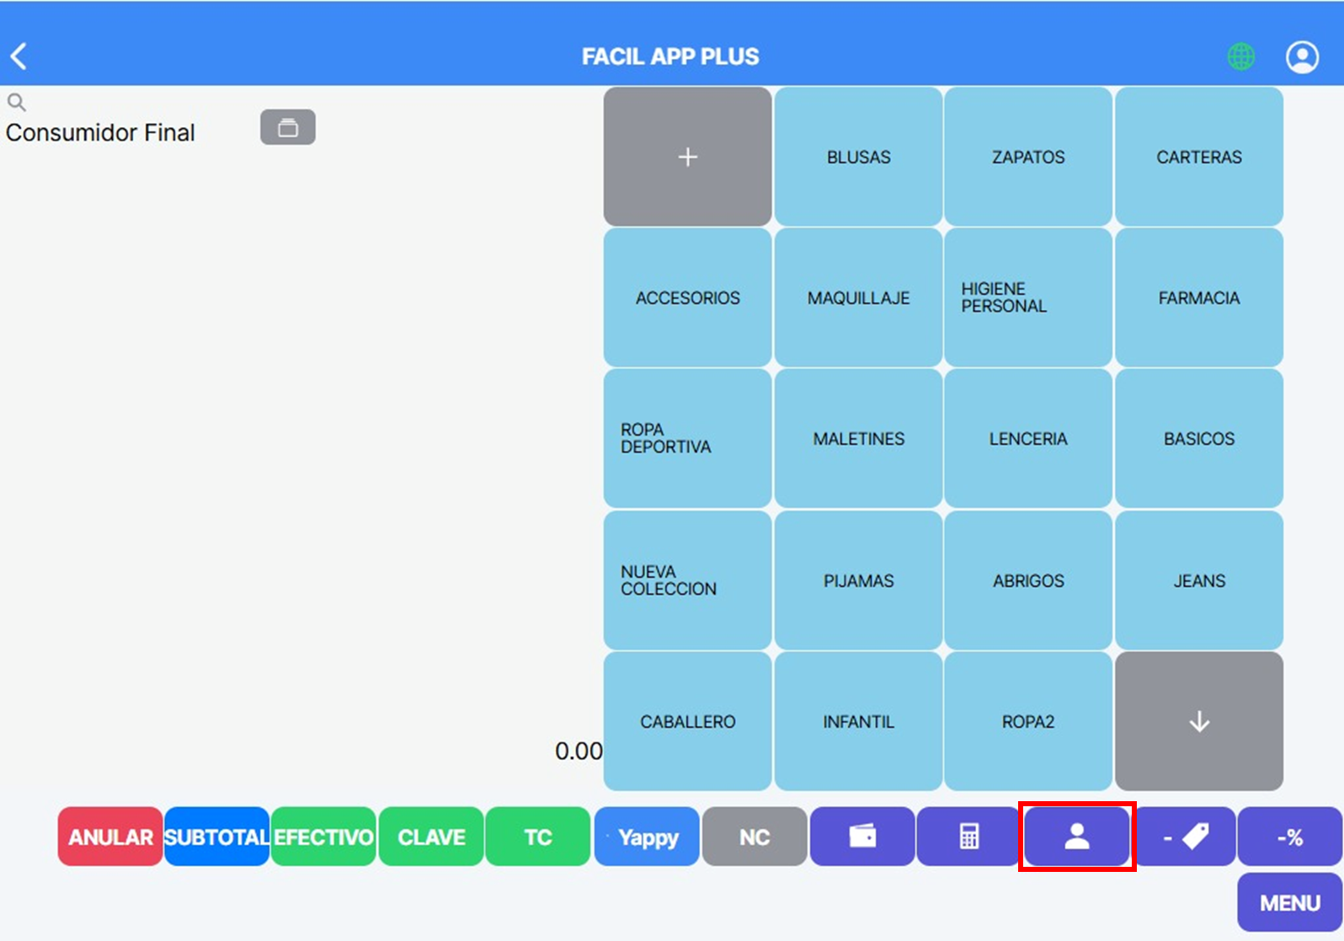Viewport: 1344px width, 941px height.
Task: Select the MAQUILLAJE category
Action: click(858, 297)
